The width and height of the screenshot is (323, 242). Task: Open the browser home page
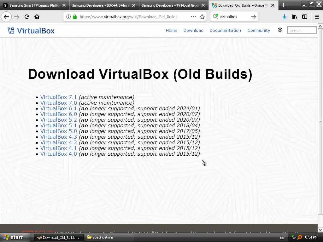37,17
